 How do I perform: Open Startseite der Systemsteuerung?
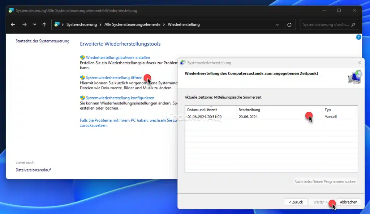pyautogui.click(x=43, y=41)
